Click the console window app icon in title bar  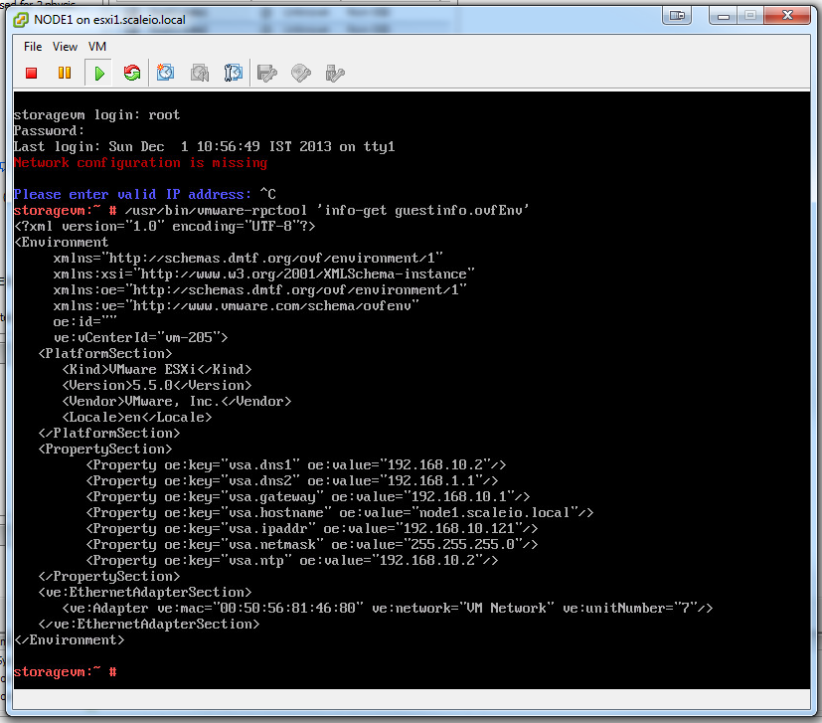click(21, 20)
